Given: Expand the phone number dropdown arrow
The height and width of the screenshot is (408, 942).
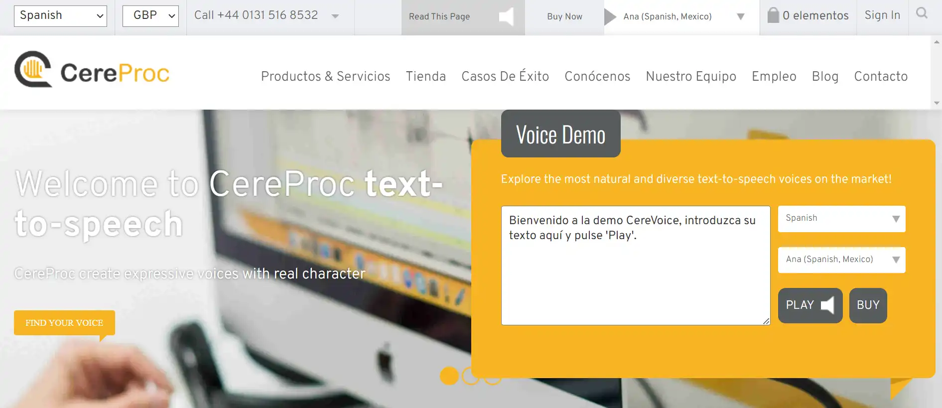Looking at the screenshot, I should pyautogui.click(x=335, y=16).
